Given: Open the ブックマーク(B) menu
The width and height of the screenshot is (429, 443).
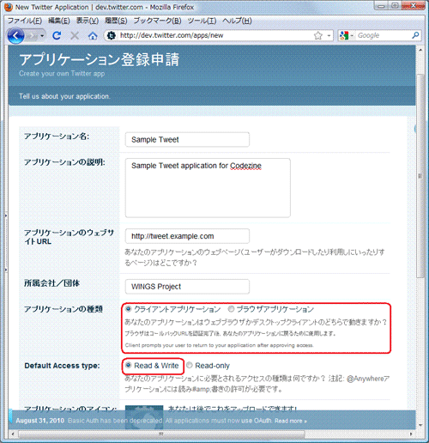Looking at the screenshot, I should pos(157,21).
